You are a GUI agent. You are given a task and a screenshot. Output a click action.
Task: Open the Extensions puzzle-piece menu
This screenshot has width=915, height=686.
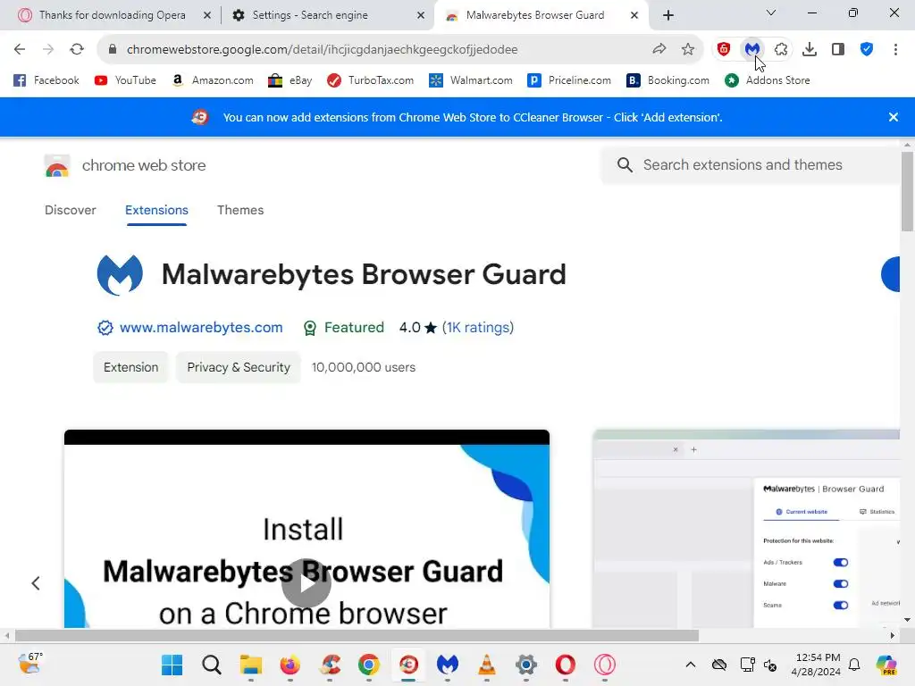pos(781,50)
